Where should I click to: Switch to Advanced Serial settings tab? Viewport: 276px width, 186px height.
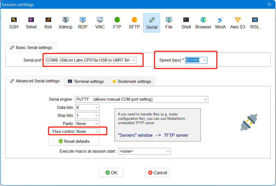pos(35,81)
